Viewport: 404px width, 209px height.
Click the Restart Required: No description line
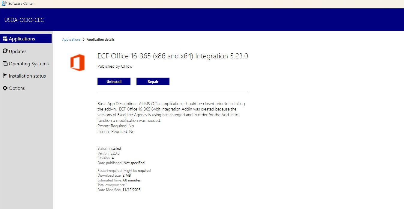point(116,126)
